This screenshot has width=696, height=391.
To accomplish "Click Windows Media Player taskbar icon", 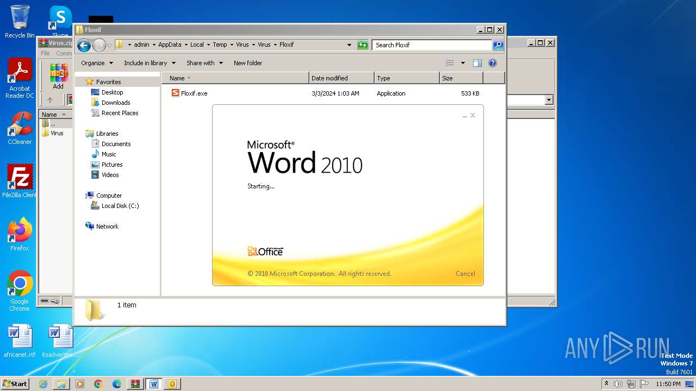I will pos(80,384).
